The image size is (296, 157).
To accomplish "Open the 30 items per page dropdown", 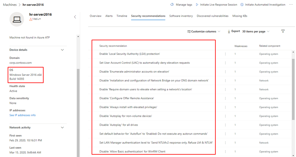I will click(x=256, y=31).
